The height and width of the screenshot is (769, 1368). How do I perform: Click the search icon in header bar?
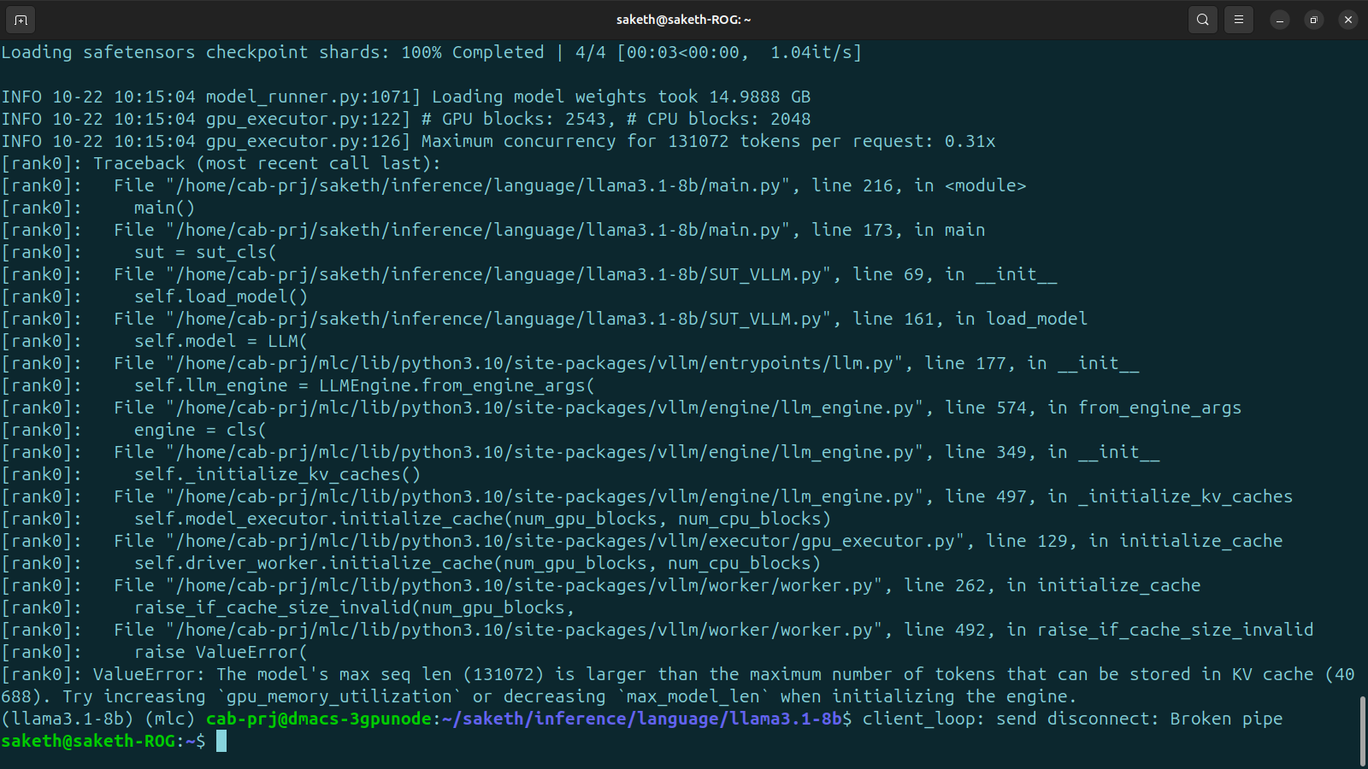pyautogui.click(x=1202, y=20)
